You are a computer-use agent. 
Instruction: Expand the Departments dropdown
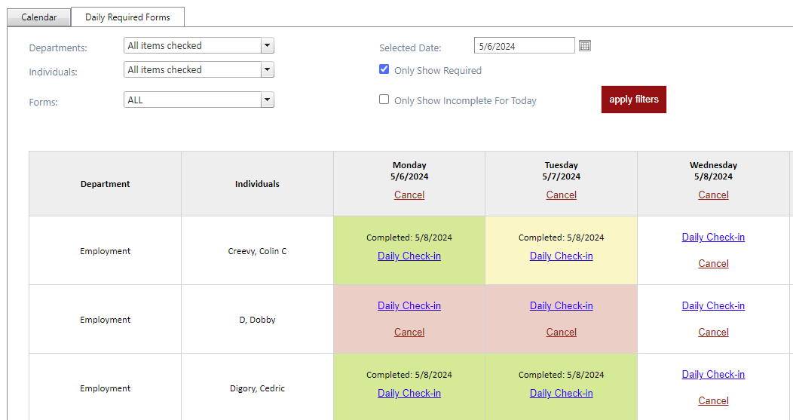(267, 46)
